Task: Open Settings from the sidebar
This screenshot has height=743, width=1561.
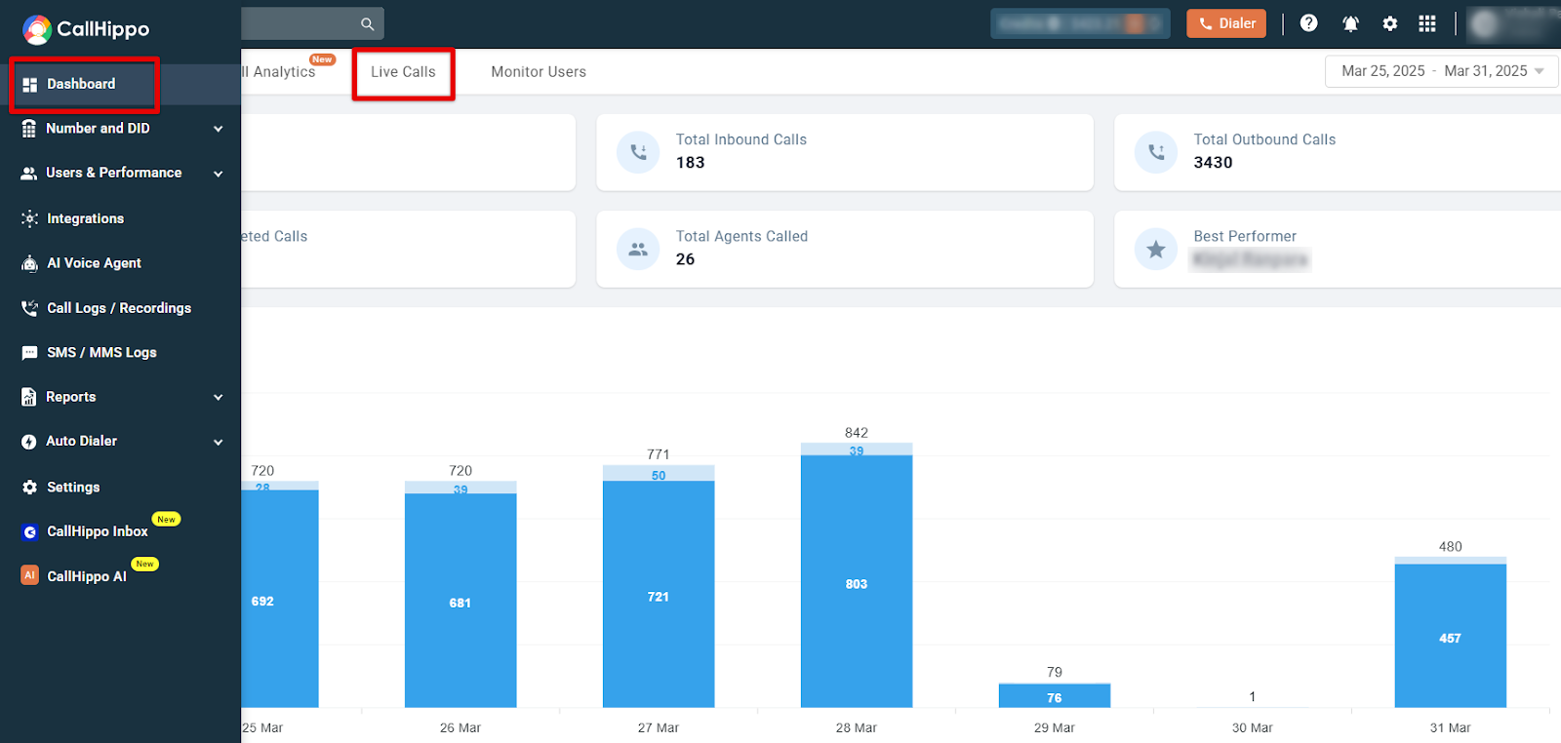Action: click(73, 487)
